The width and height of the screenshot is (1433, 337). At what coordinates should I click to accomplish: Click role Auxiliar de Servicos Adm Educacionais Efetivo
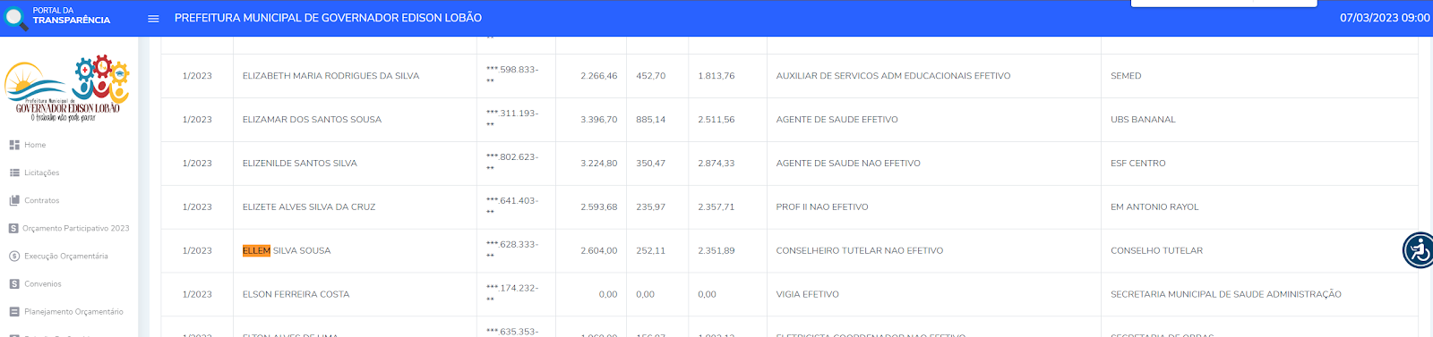coord(893,76)
